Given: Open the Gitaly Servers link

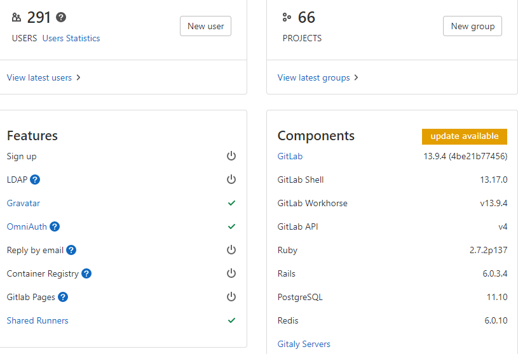Looking at the screenshot, I should point(304,344).
